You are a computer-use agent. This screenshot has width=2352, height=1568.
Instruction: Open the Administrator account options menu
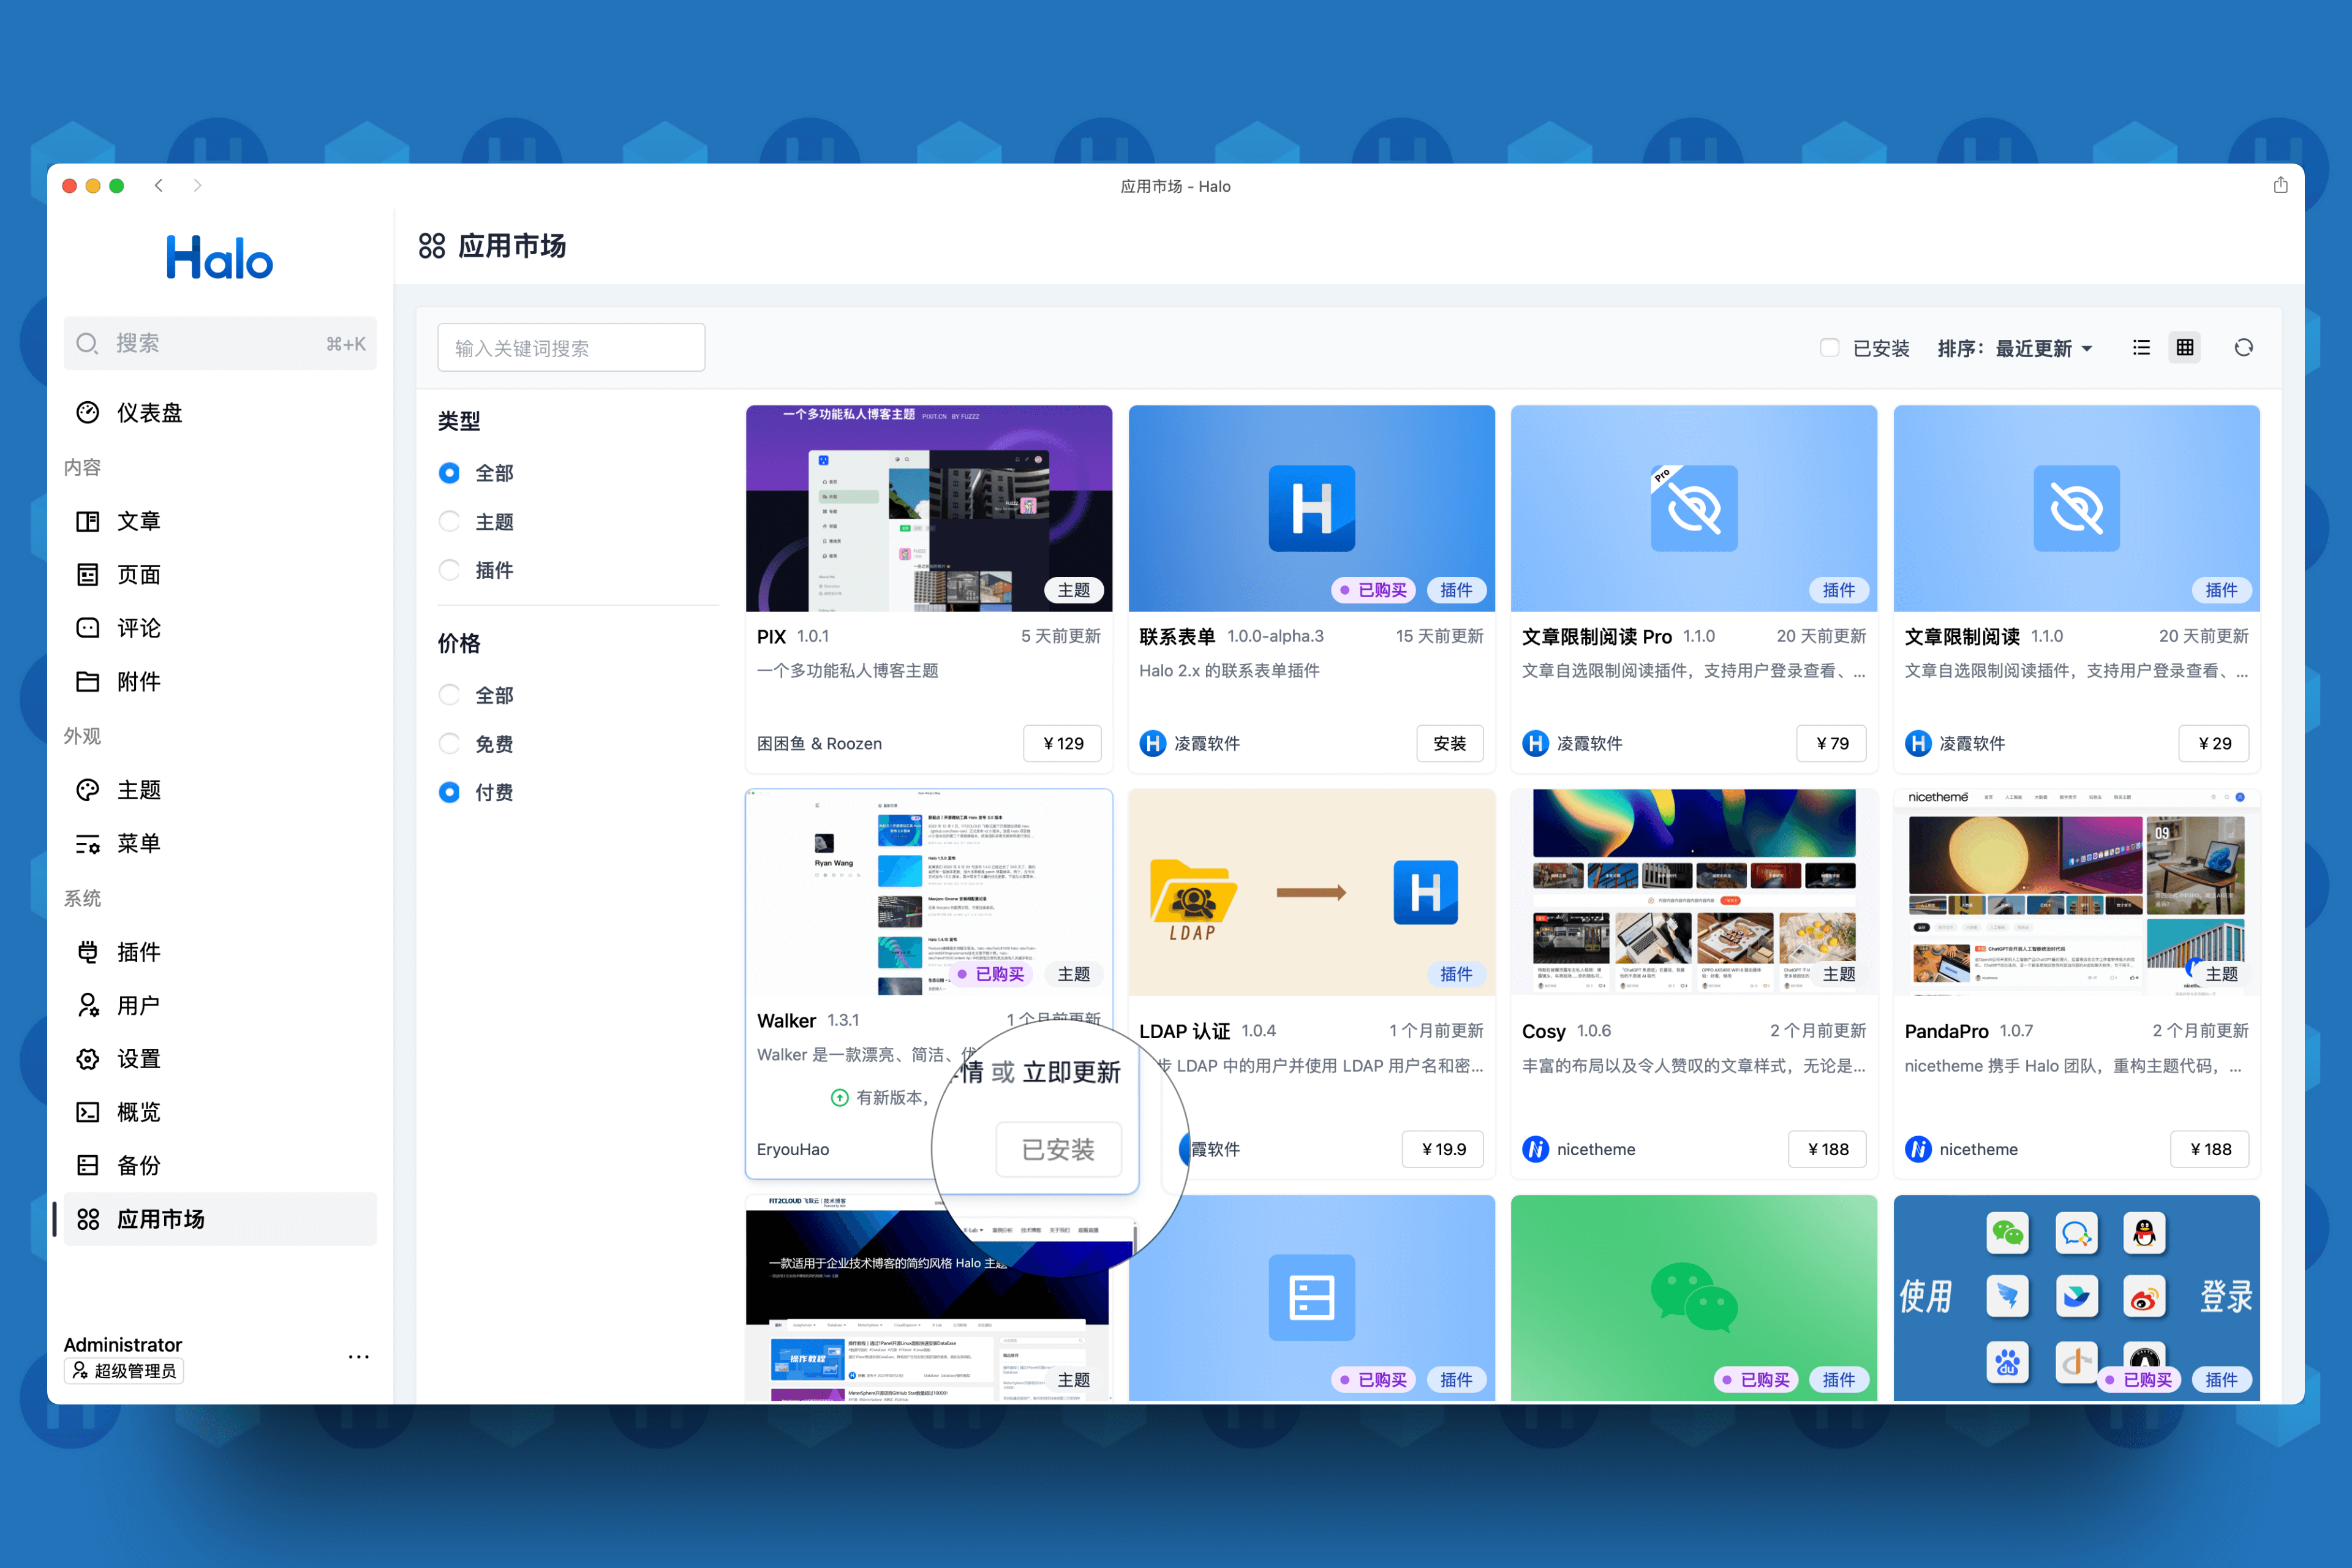tap(358, 1356)
